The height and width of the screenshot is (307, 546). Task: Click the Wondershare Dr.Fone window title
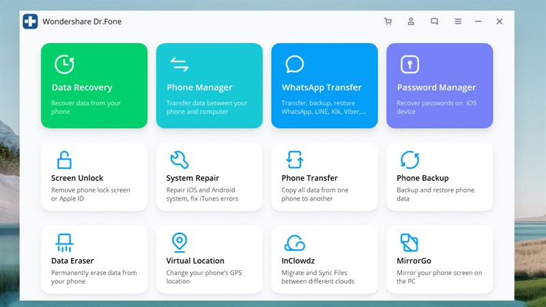tap(82, 22)
